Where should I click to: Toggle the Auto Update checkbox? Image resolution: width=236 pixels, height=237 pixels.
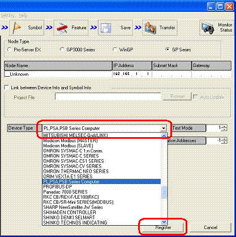(x=195, y=97)
